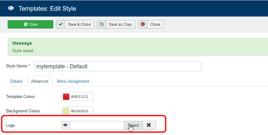Click the checkmark icon on Save & Close
This screenshot has width=268, height=135.
[61, 24]
